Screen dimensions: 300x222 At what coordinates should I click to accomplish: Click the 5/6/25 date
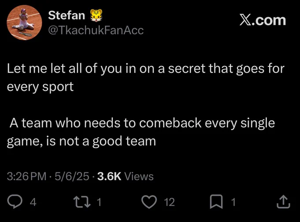pyautogui.click(x=72, y=176)
